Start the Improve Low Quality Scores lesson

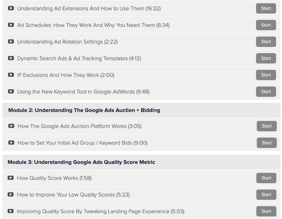click(x=266, y=195)
